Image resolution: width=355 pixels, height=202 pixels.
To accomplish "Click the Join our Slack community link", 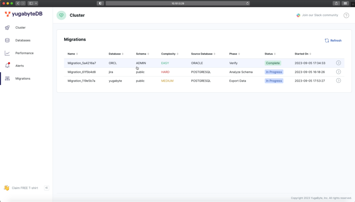I will (x=319, y=15).
